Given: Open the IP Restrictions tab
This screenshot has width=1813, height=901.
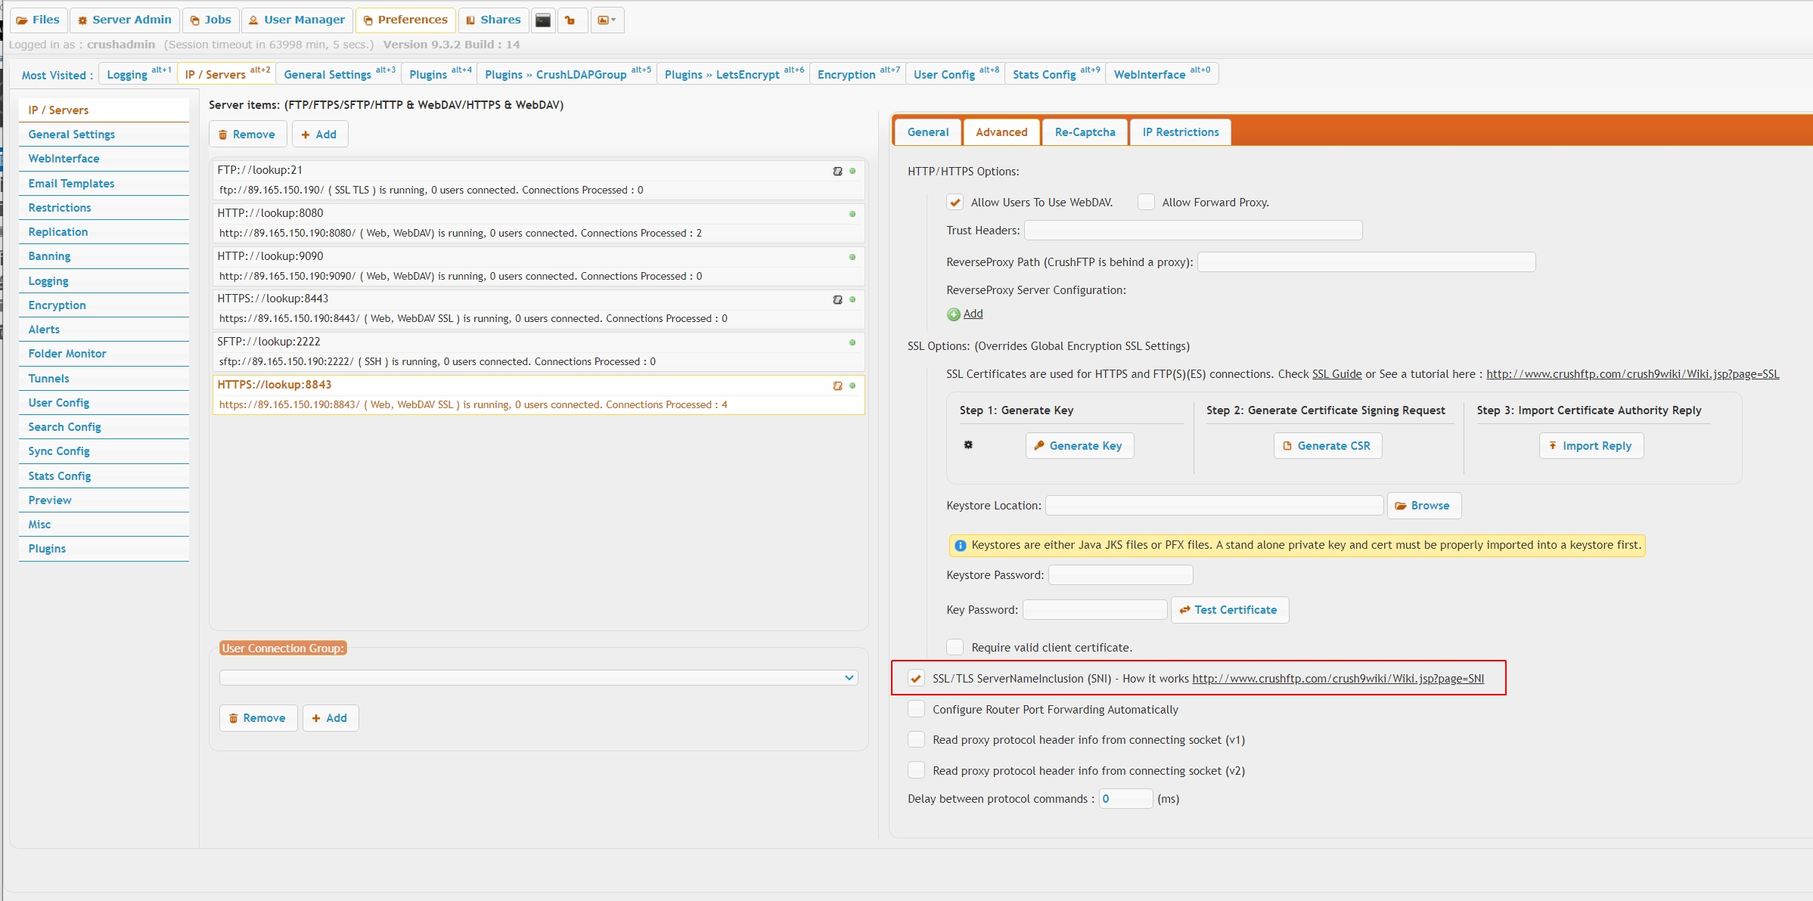Looking at the screenshot, I should pyautogui.click(x=1181, y=132).
